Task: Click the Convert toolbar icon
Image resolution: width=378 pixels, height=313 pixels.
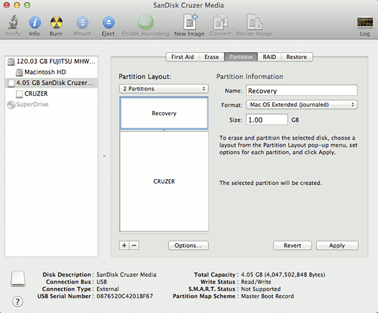Action: [220, 22]
